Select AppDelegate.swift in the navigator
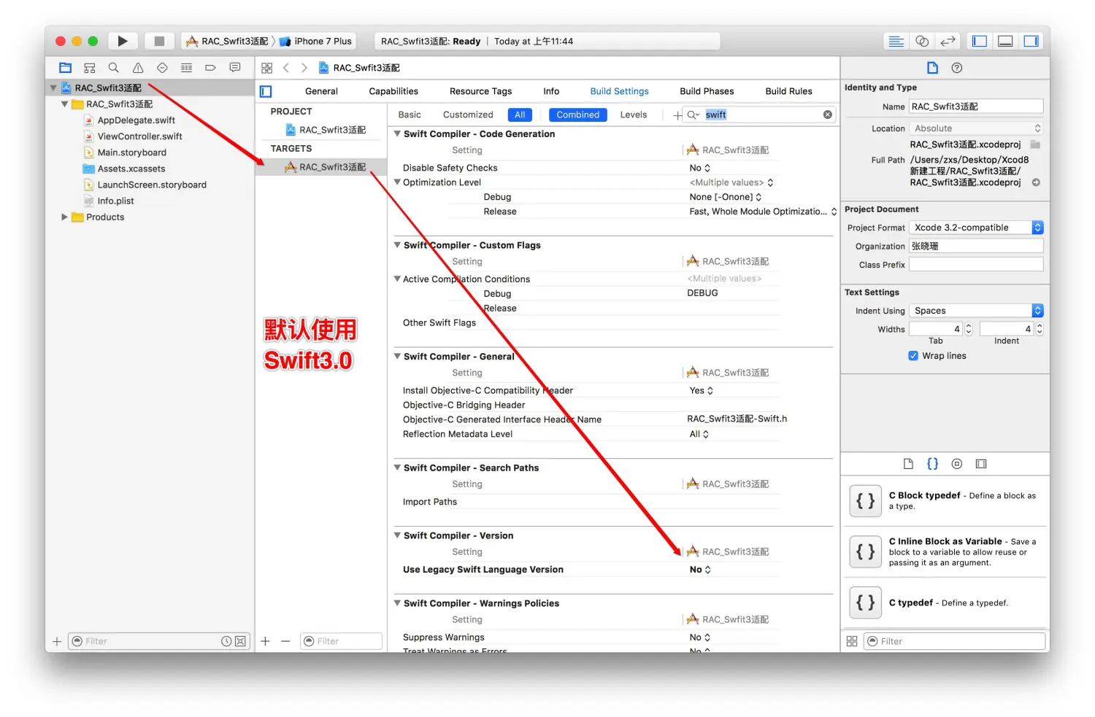 [136, 120]
